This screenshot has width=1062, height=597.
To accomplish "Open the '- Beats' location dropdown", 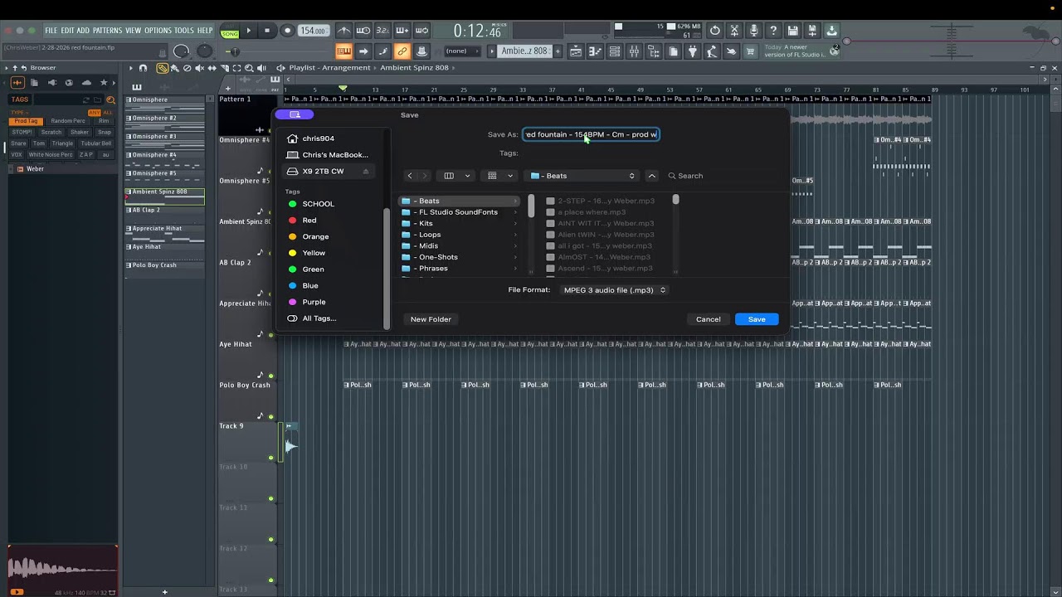I will 582,176.
